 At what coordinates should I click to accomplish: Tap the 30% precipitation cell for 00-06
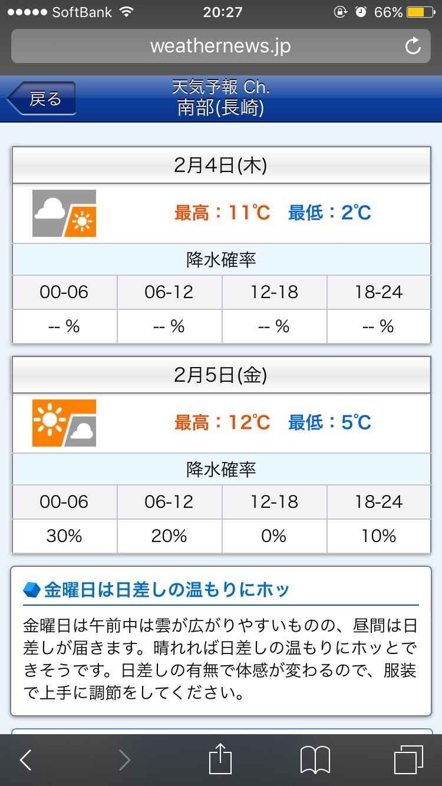point(64,536)
